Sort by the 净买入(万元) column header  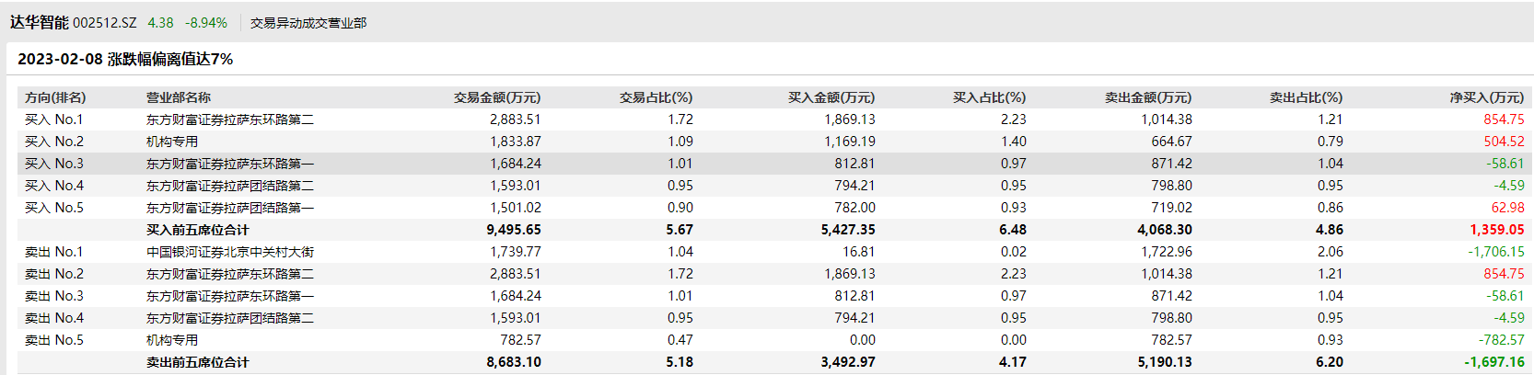pyautogui.click(x=1486, y=97)
